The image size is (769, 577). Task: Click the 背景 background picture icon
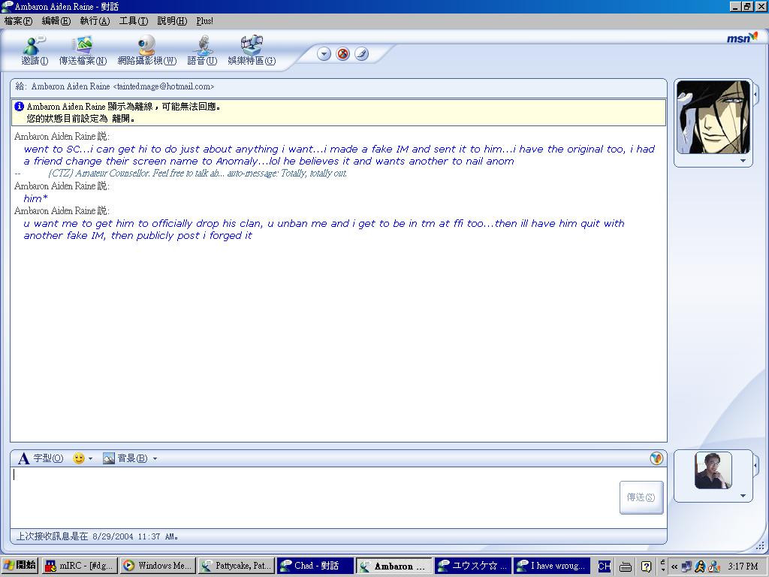click(x=109, y=458)
